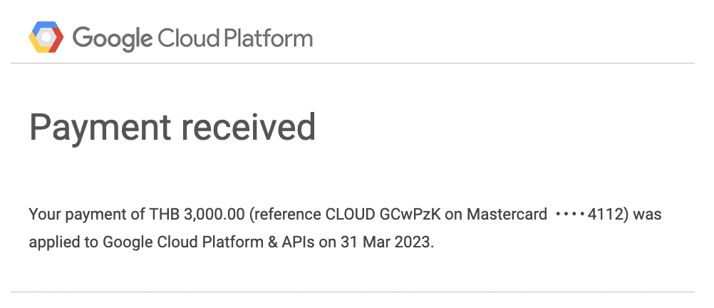The image size is (714, 308).
Task: Click the Google Cloud Platform & APIs text
Action: pos(209,242)
